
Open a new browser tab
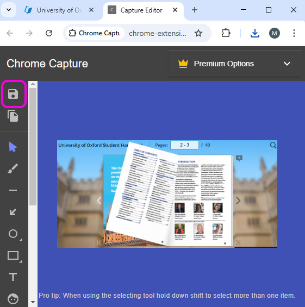point(195,10)
